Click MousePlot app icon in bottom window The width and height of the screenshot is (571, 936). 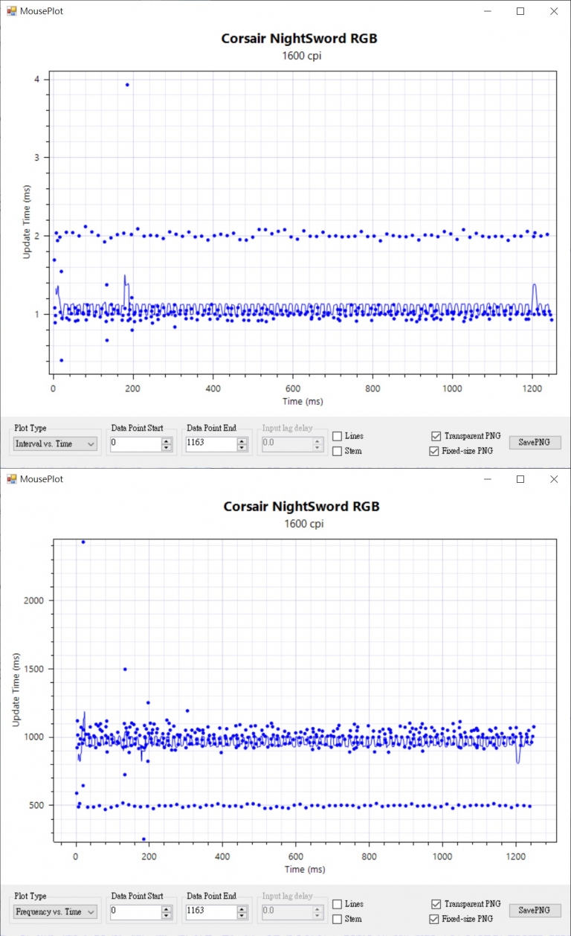coord(11,479)
